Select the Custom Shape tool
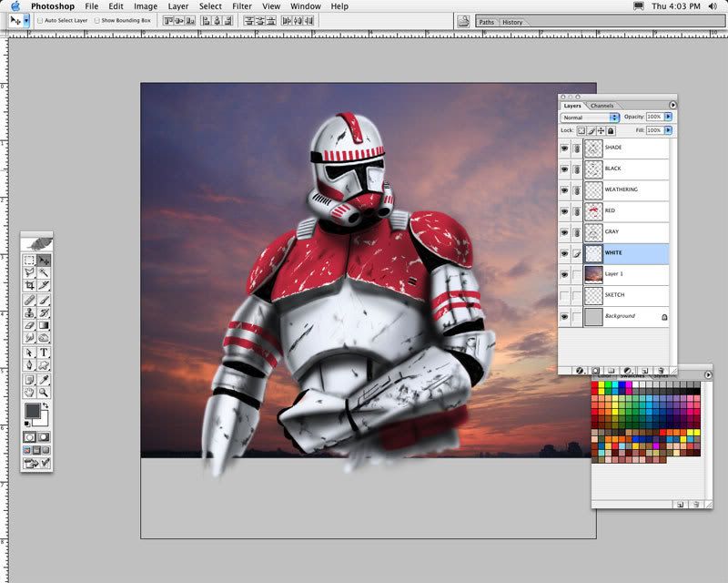This screenshot has height=583, width=728. [44, 365]
